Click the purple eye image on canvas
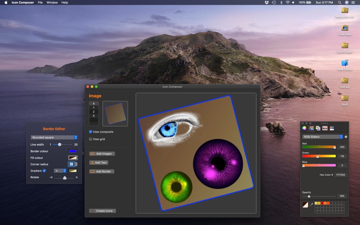Image resolution: width=360 pixels, height=225 pixels. click(x=218, y=164)
